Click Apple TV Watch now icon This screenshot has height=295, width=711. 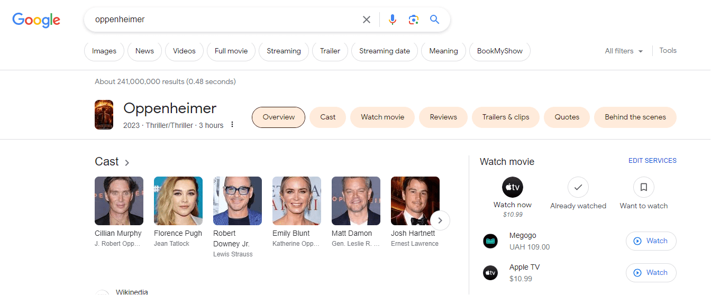coord(513,187)
